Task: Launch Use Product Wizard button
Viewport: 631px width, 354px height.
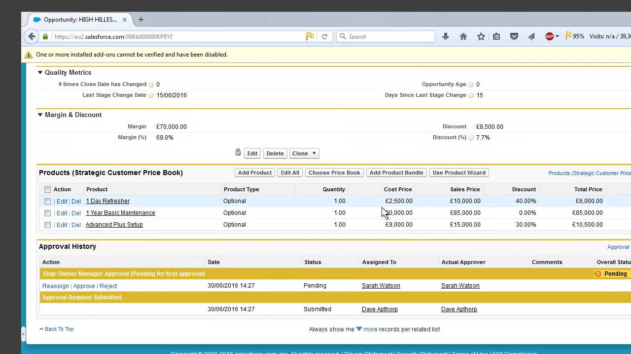Action: point(459,173)
